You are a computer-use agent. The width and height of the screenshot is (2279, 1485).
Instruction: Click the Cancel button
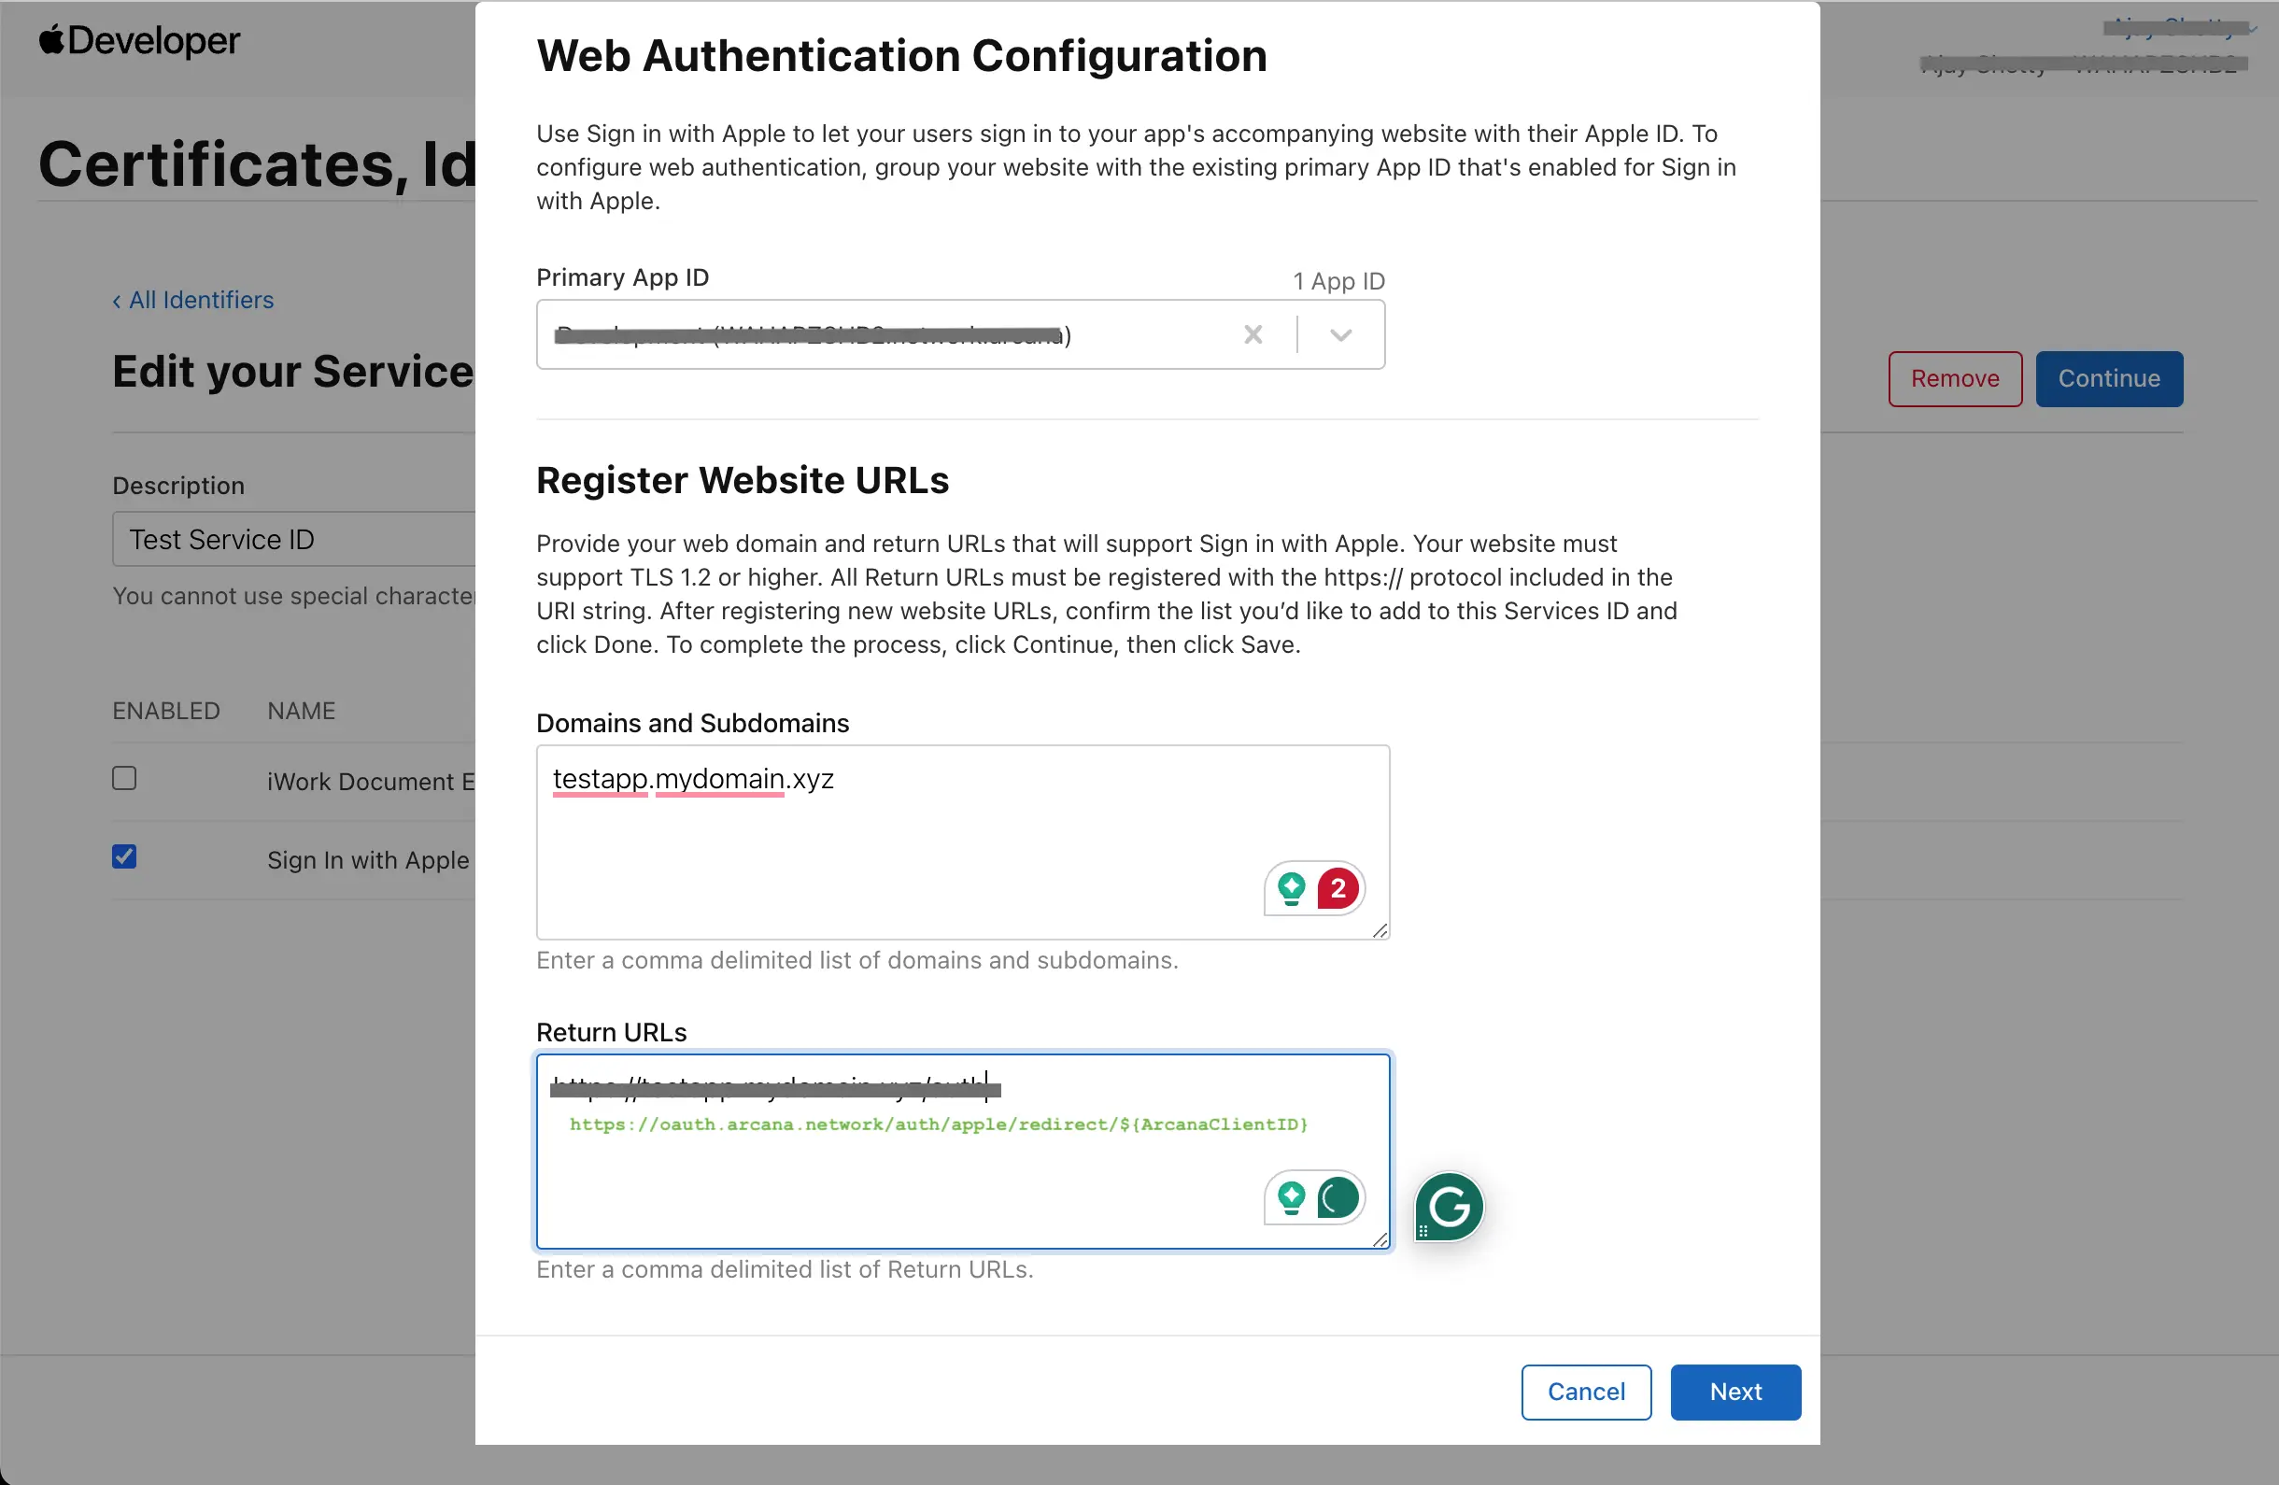pyautogui.click(x=1586, y=1392)
